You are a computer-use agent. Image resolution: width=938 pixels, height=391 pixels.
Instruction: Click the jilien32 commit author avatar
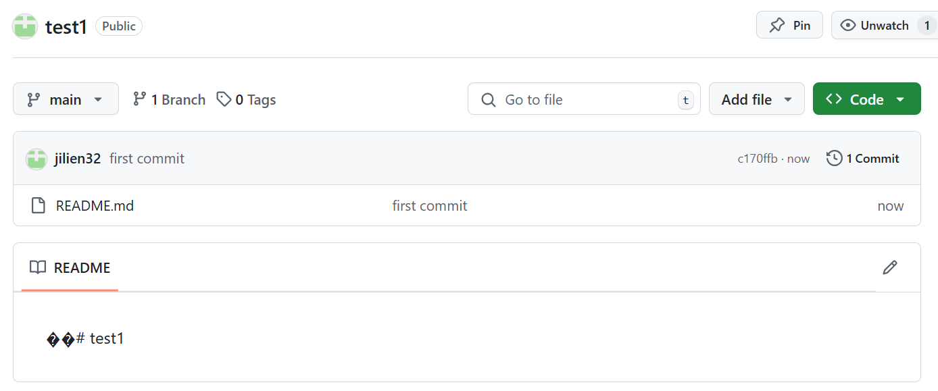click(36, 159)
